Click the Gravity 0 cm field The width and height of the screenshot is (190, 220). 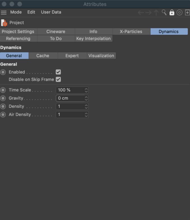(x=72, y=98)
